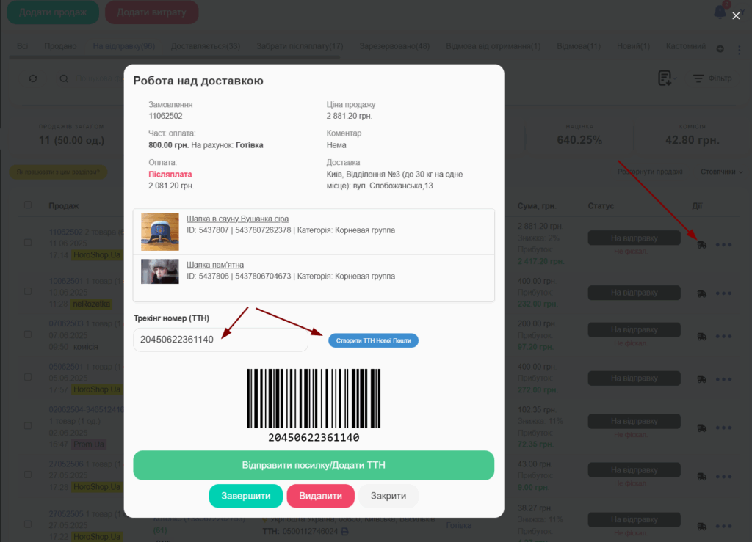The height and width of the screenshot is (542, 752).
Task: Check the checkbox for order 27052505
Action: [x=28, y=524]
